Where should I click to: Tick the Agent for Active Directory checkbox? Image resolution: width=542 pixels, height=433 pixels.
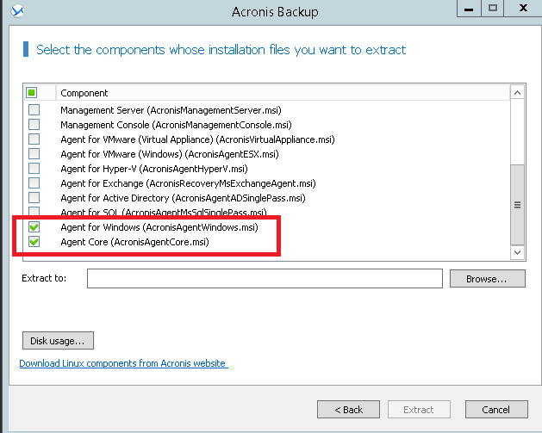[x=34, y=198]
